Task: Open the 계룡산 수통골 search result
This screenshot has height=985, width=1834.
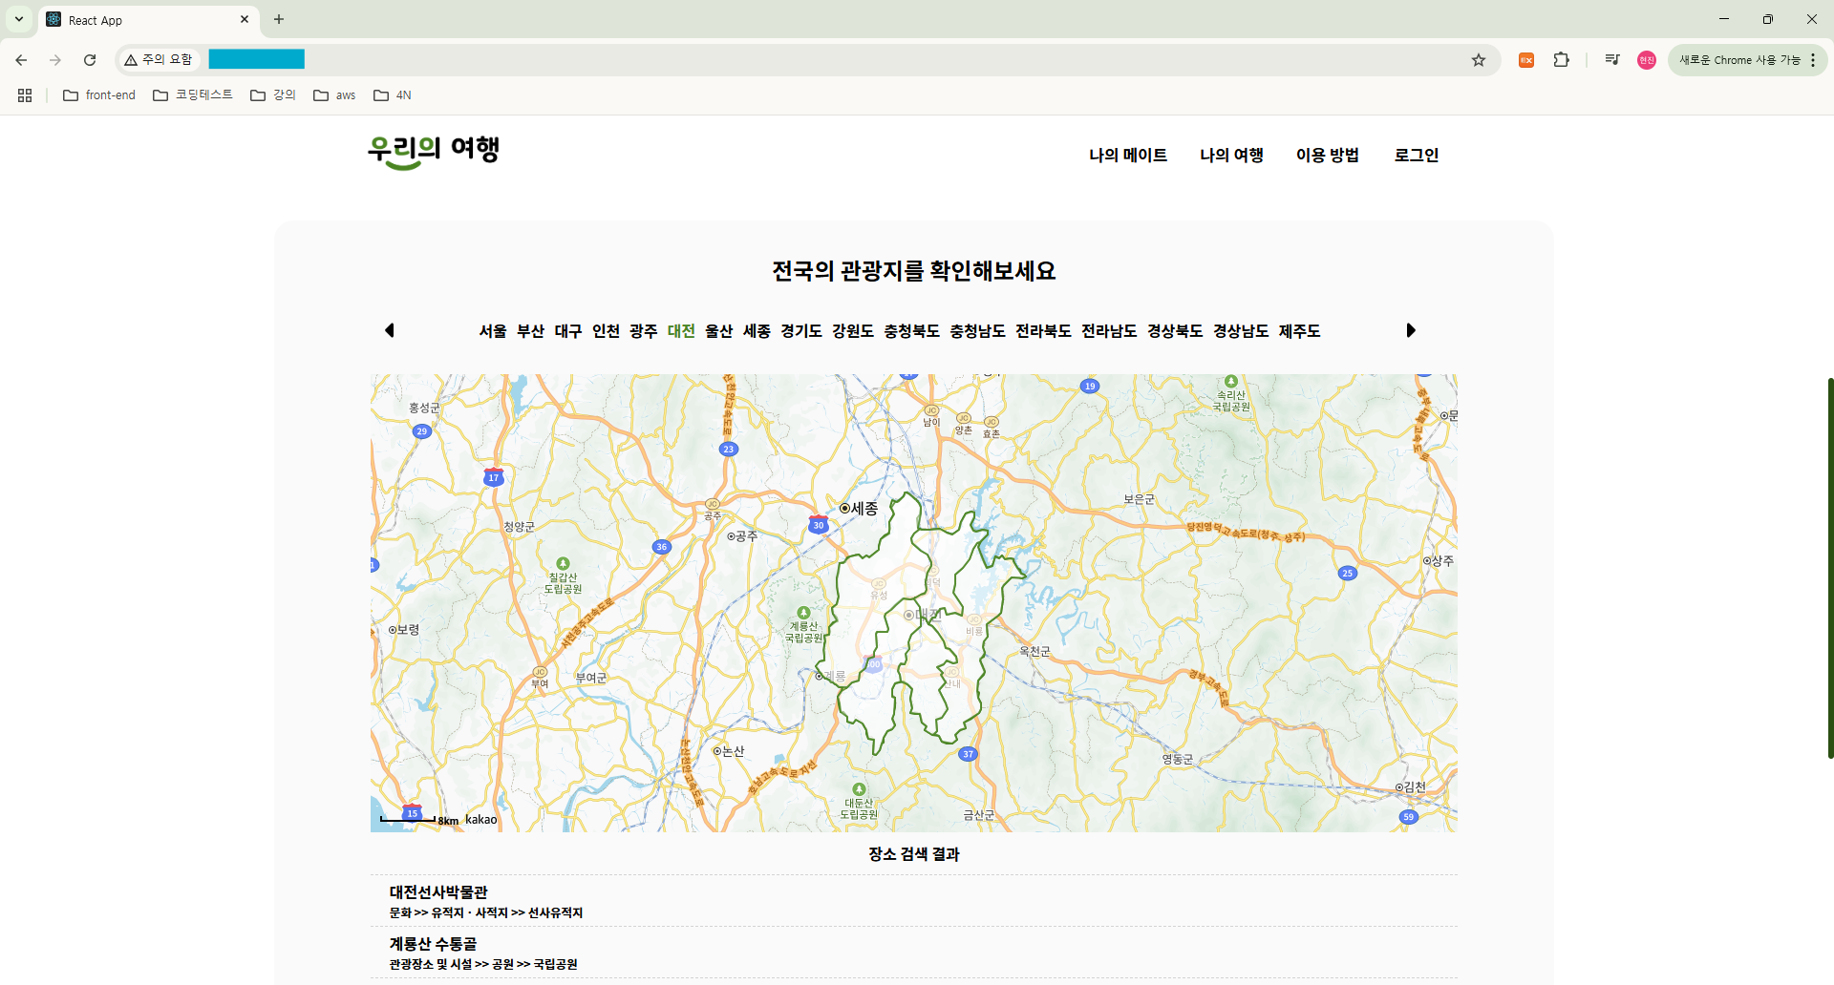Action: pyautogui.click(x=914, y=953)
